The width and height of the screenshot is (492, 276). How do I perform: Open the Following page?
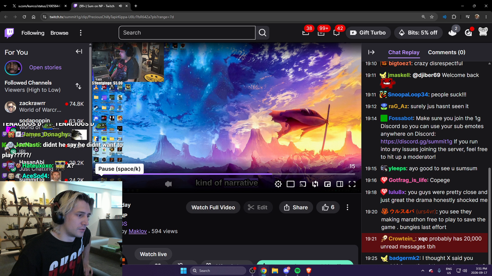tap(33, 33)
